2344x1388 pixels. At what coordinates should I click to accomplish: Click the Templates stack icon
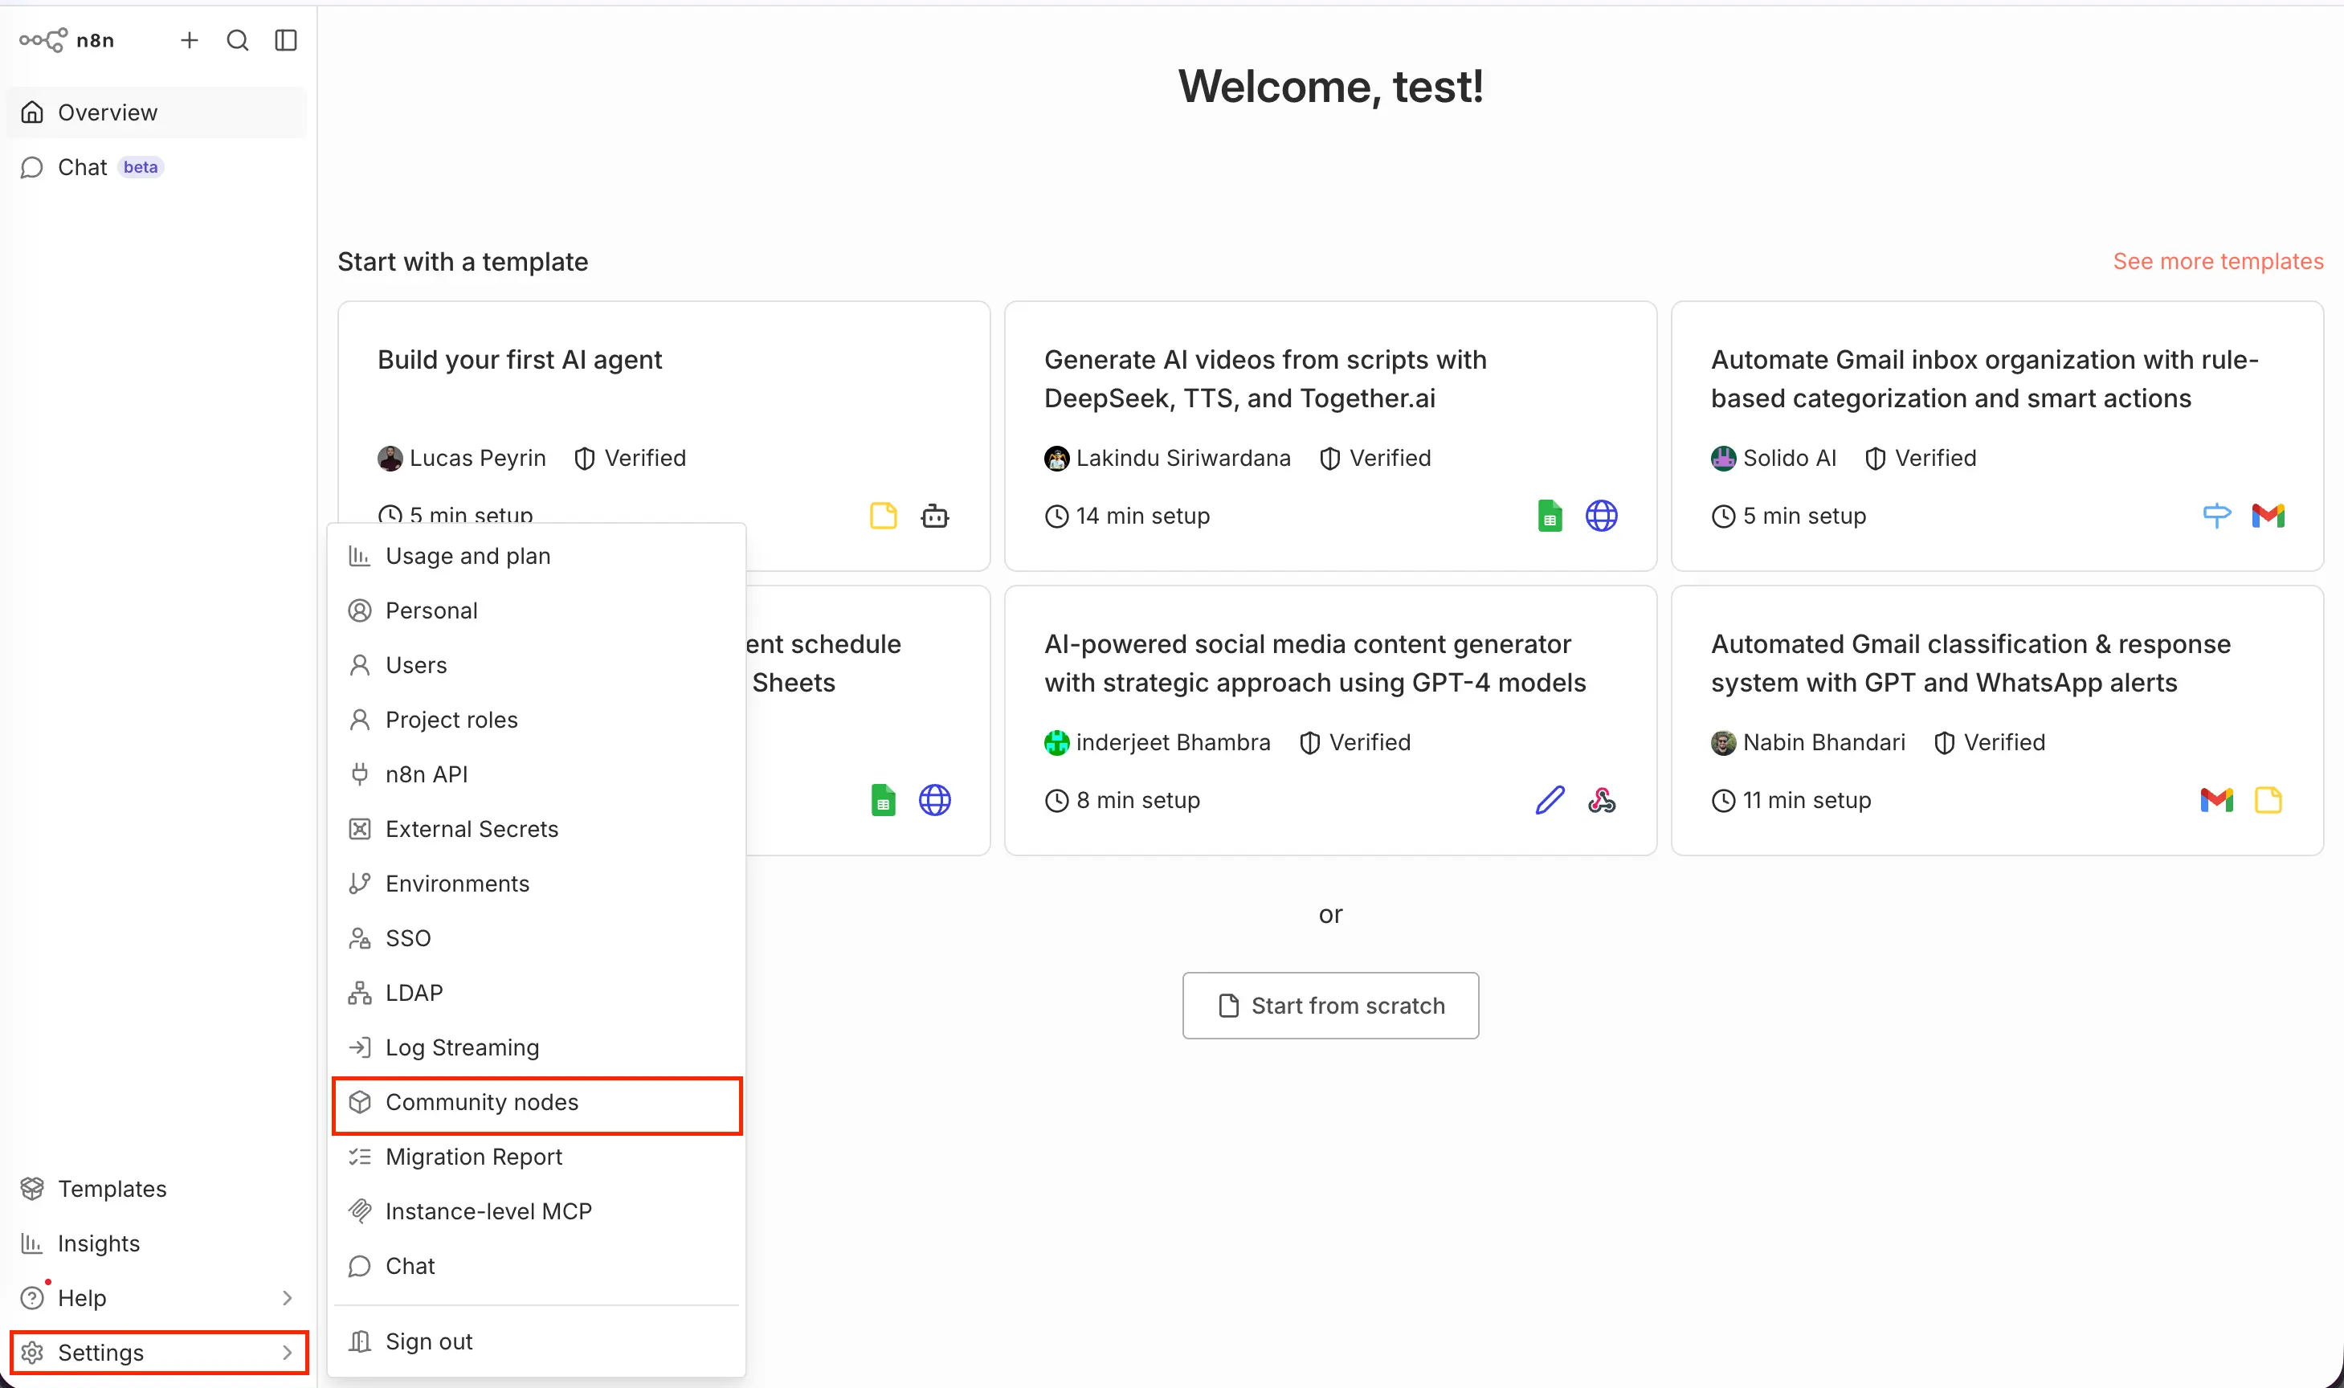click(x=33, y=1189)
